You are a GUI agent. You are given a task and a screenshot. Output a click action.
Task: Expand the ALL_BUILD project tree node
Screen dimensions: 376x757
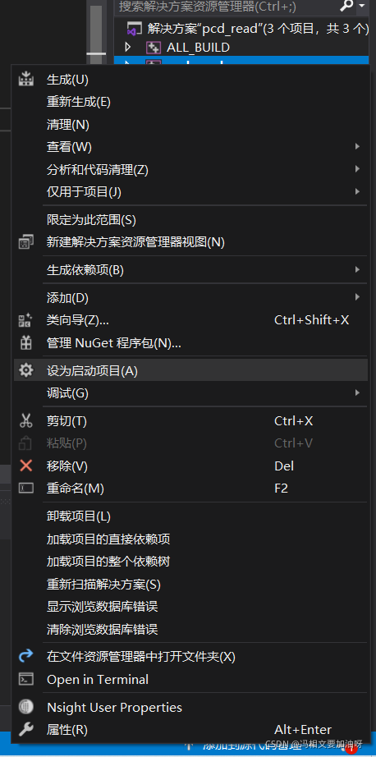[127, 48]
